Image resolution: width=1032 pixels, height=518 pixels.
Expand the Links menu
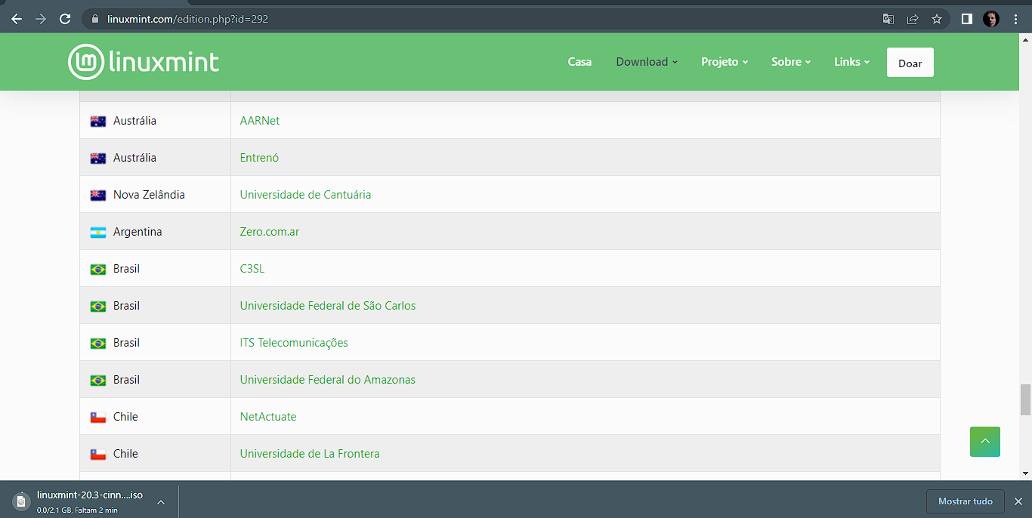click(852, 62)
